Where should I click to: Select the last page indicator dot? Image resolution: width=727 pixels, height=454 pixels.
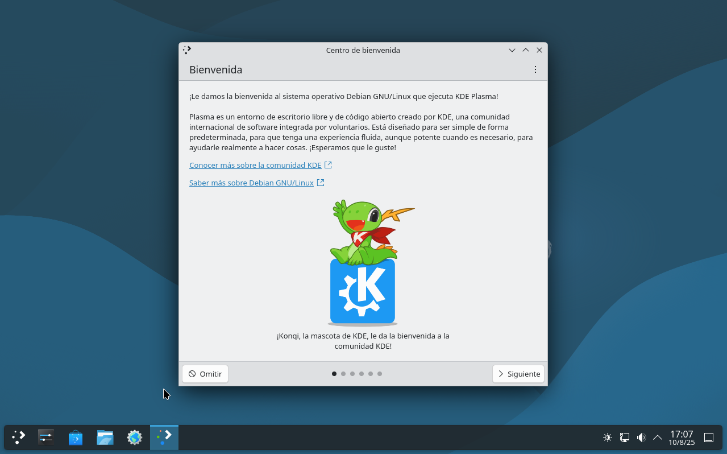click(x=380, y=374)
